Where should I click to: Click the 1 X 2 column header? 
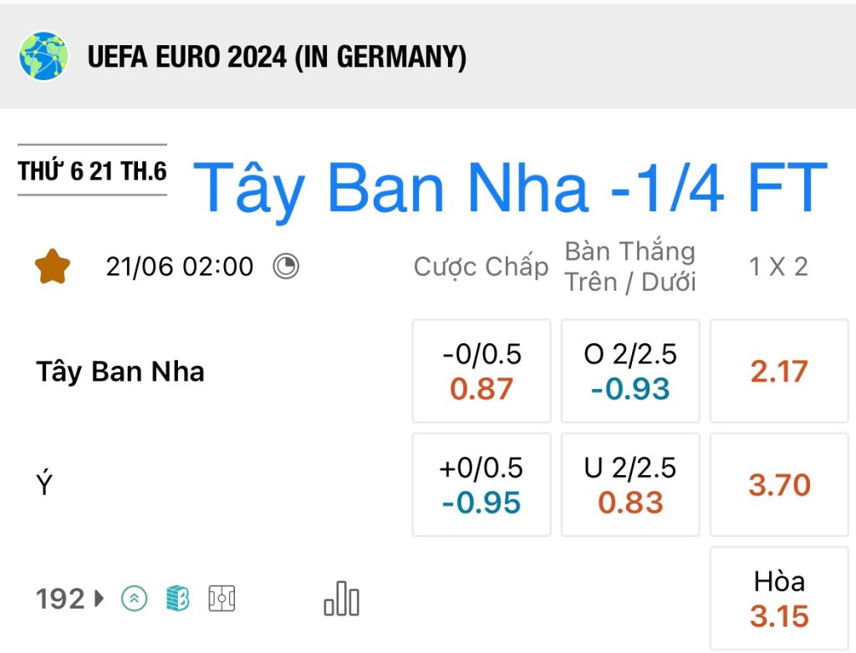778,266
